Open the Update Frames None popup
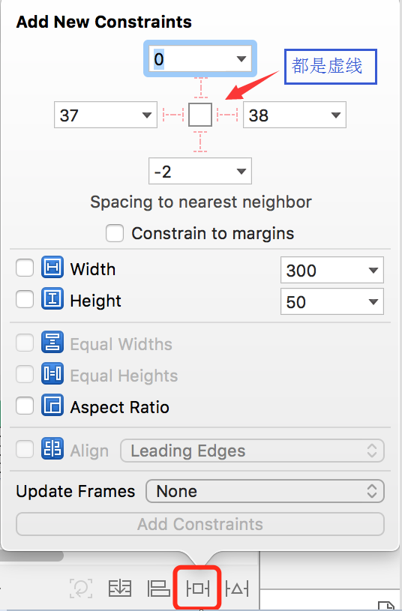Viewport: 402px width, 611px height. coord(265,491)
